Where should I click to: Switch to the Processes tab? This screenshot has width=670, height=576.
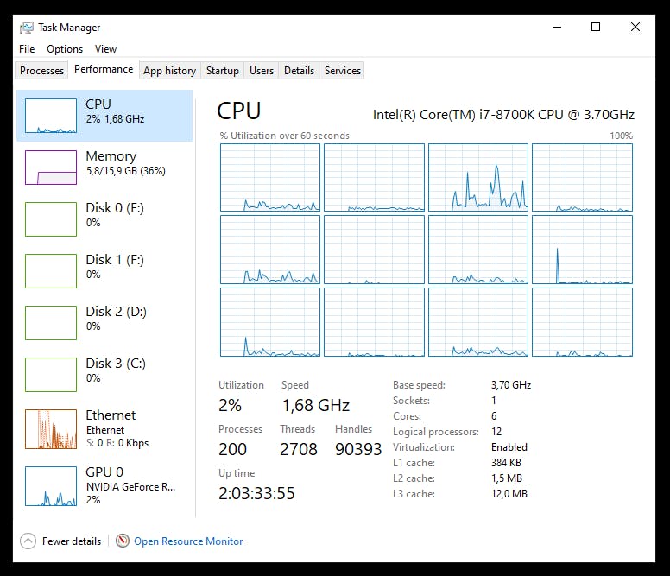tap(42, 71)
